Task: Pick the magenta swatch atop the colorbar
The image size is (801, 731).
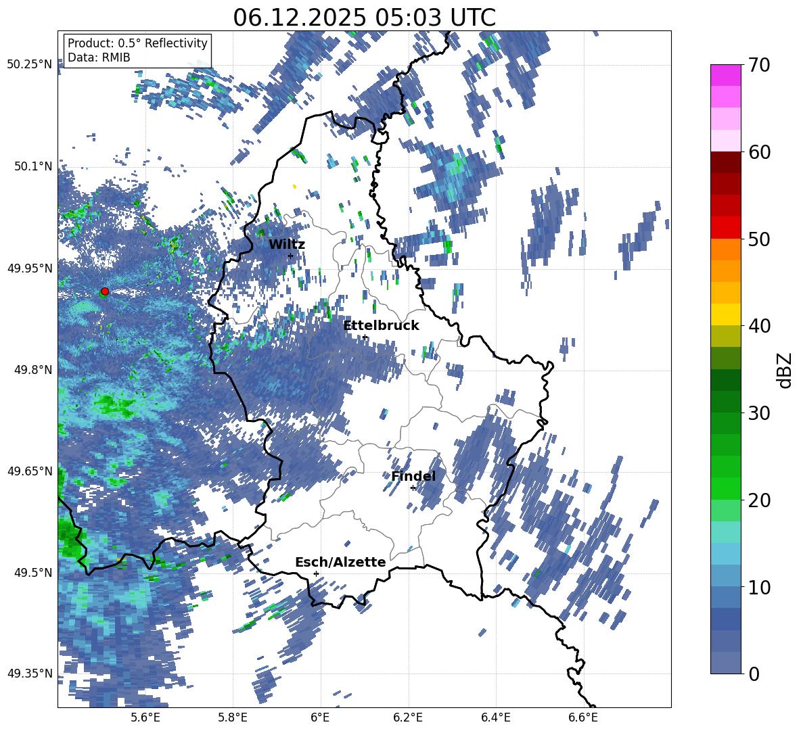Action: point(725,76)
